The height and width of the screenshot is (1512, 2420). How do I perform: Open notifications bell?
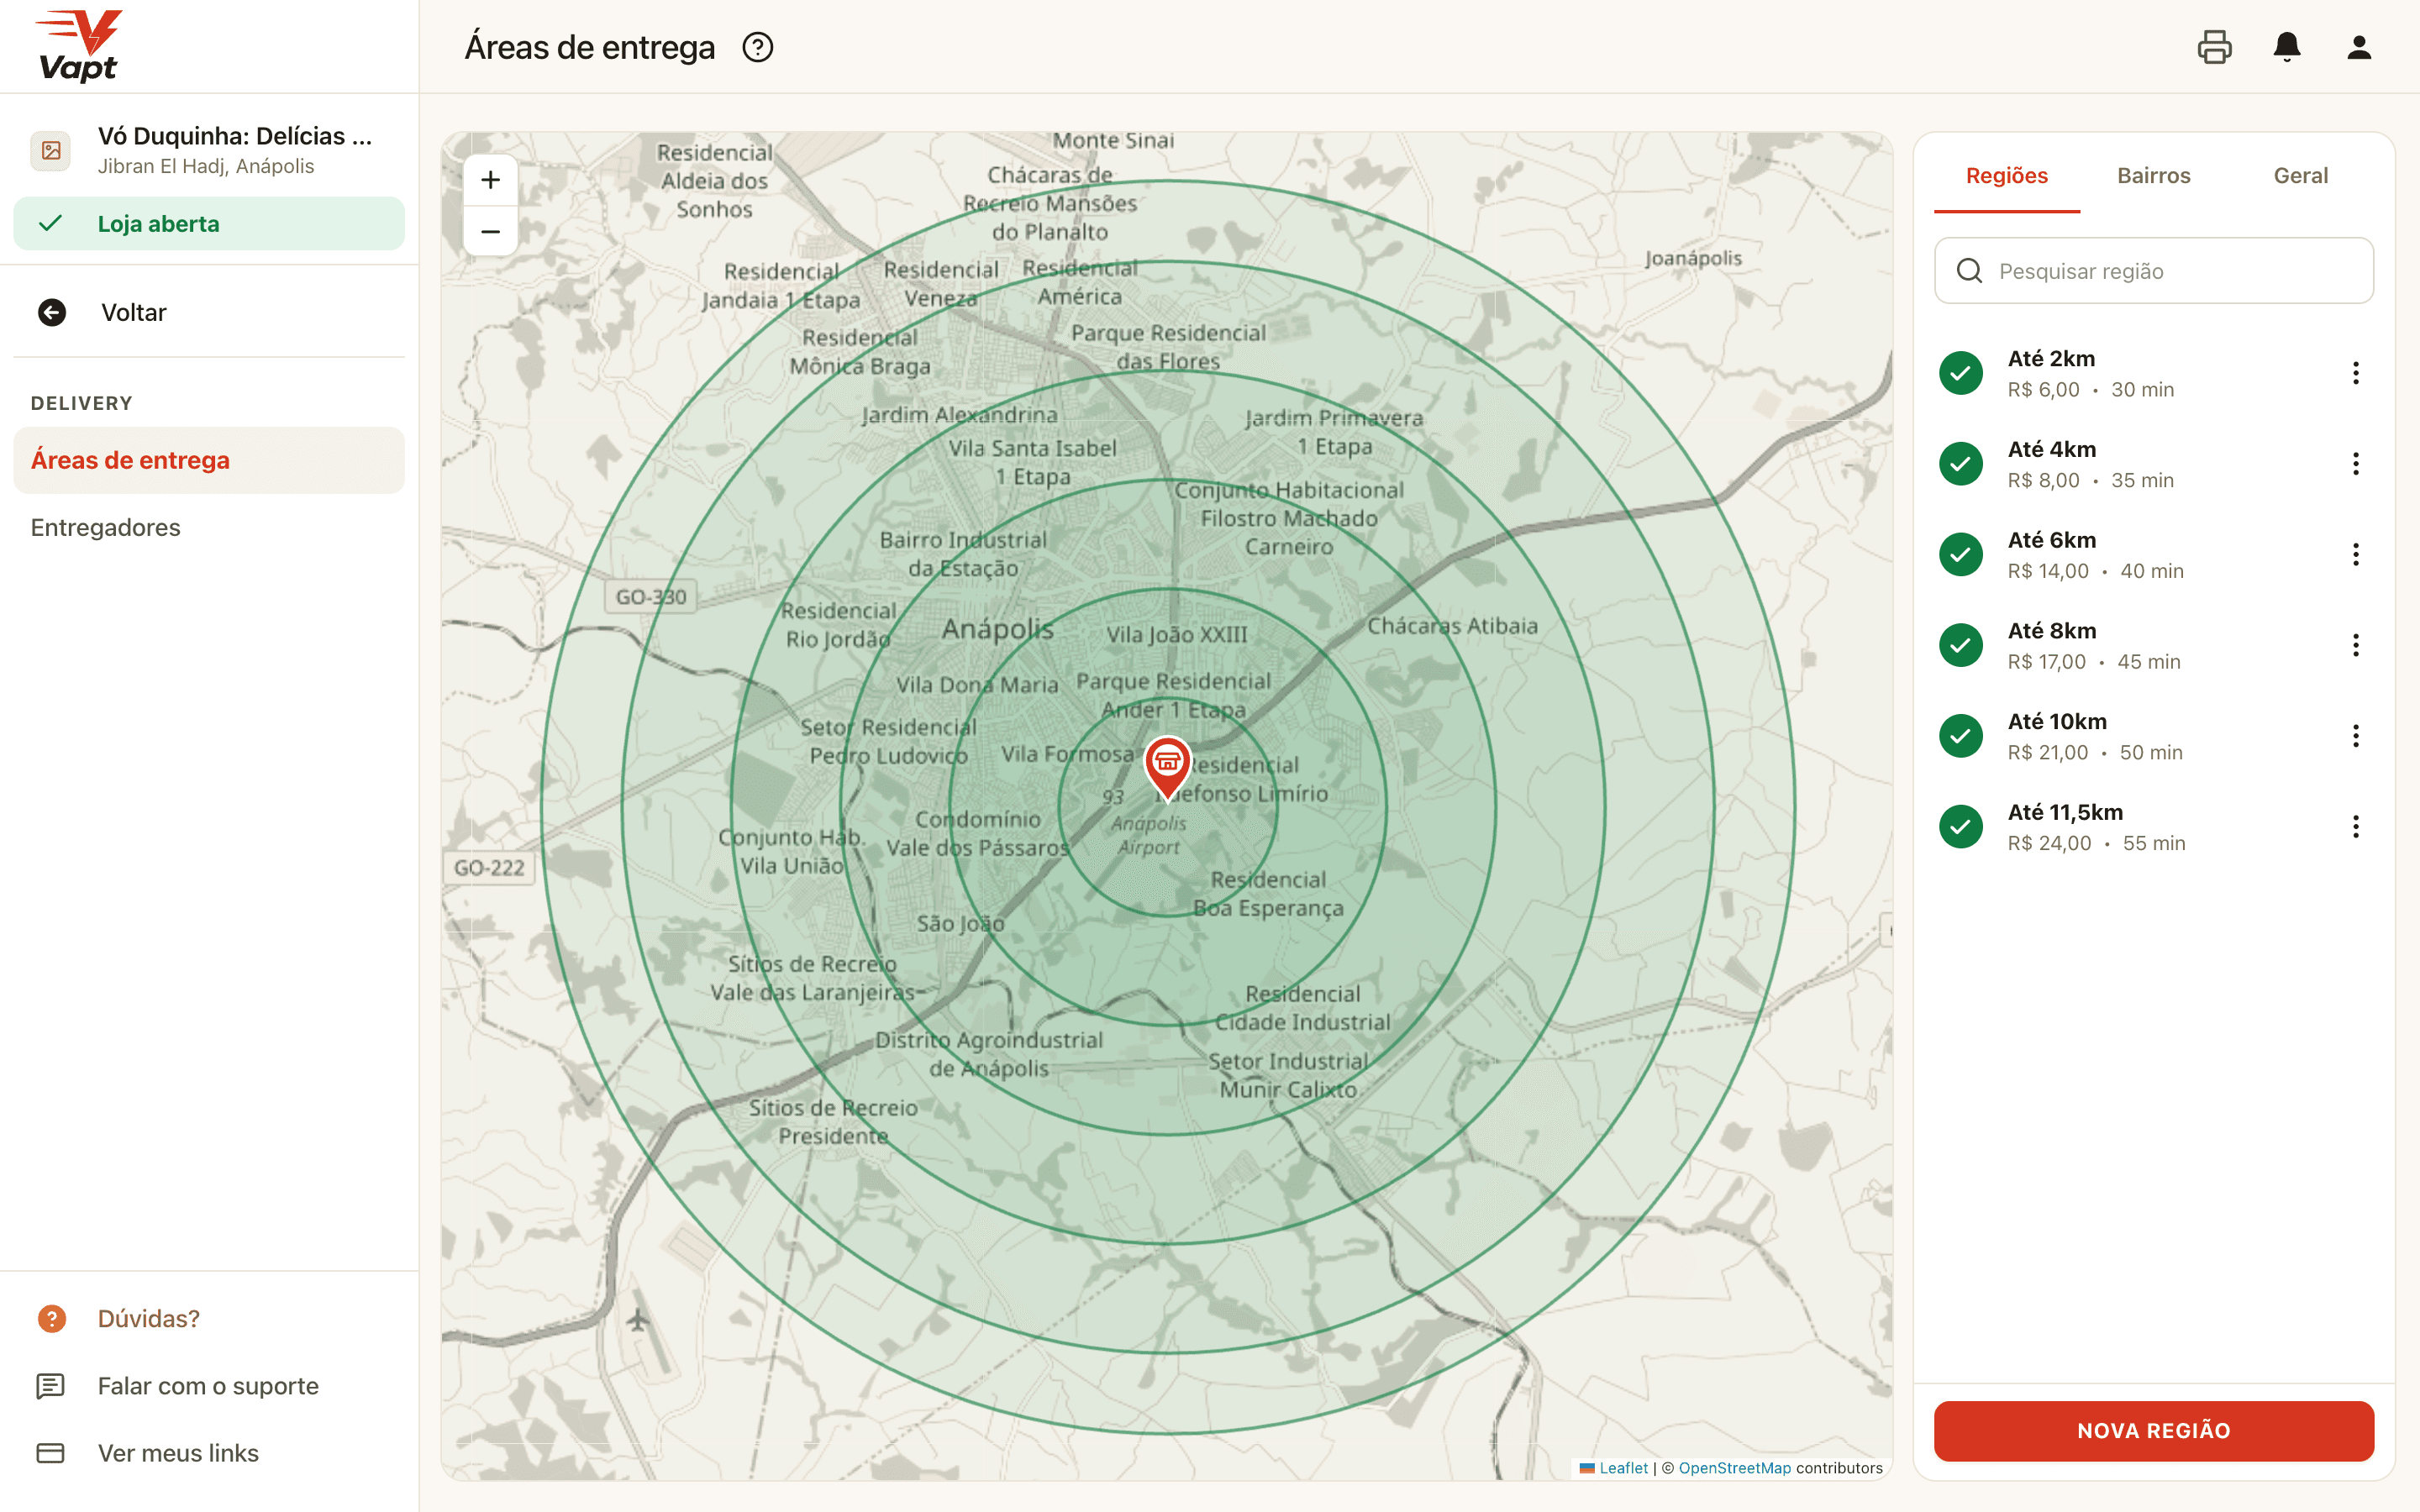coord(2287,47)
